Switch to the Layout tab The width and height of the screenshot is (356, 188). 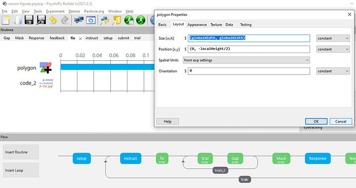pyautogui.click(x=178, y=24)
